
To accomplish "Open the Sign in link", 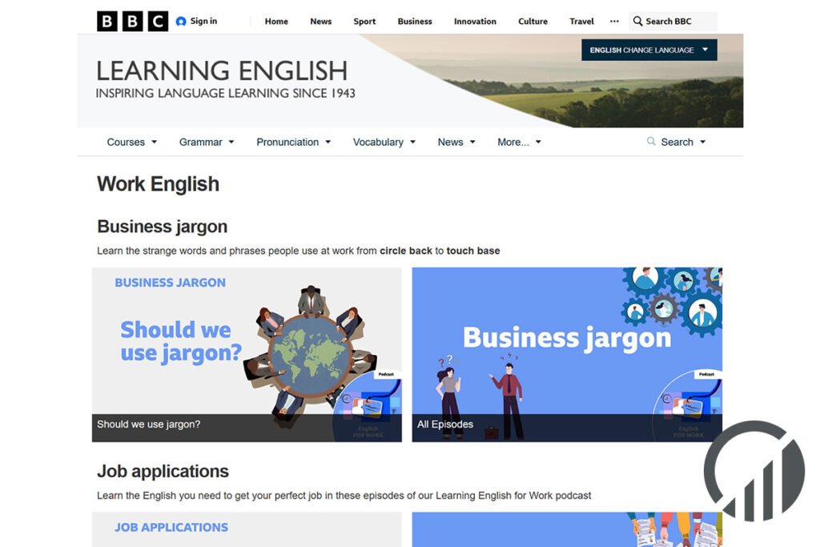I will click(x=203, y=21).
